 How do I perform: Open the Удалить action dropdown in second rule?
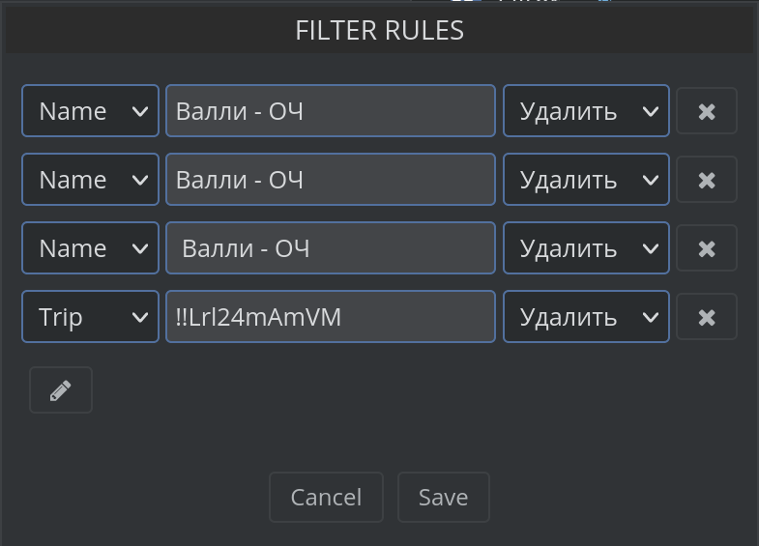point(586,180)
